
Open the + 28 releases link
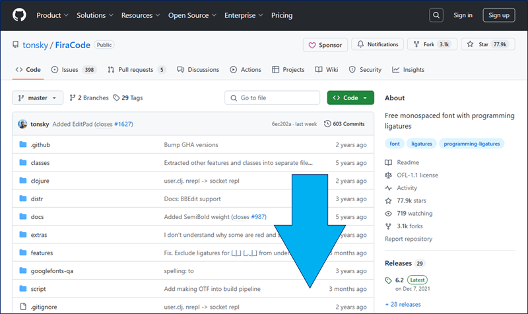tap(403, 304)
